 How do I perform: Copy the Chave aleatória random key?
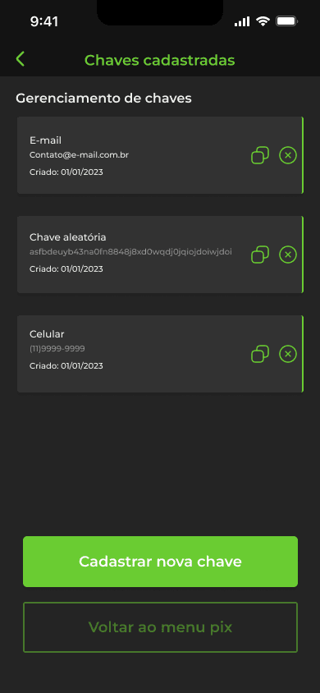coord(260,255)
